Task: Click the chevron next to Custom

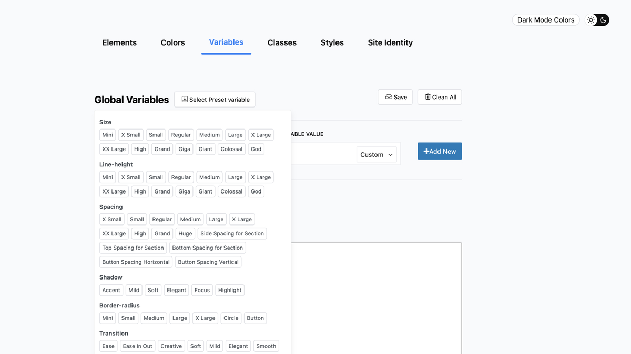Action: click(x=391, y=154)
